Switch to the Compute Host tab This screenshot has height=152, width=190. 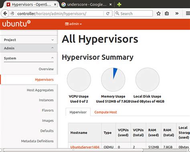coord(105,112)
